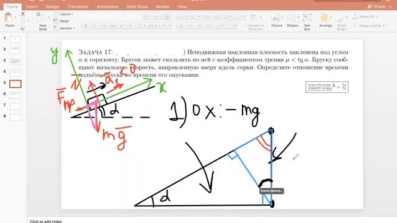Image resolution: width=397 pixels, height=223 pixels.
Task: Select slide 4 thumbnail
Action: pos(15,72)
